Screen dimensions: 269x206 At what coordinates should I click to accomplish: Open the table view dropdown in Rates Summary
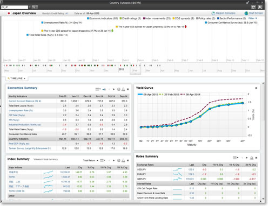(x=236, y=158)
